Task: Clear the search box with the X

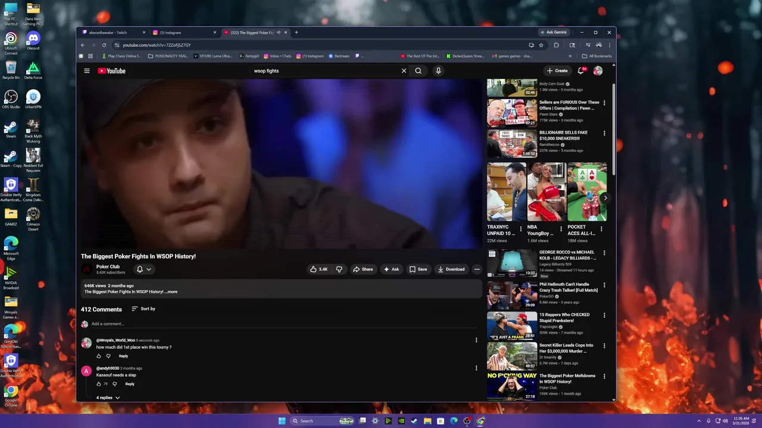Action: 404,71
